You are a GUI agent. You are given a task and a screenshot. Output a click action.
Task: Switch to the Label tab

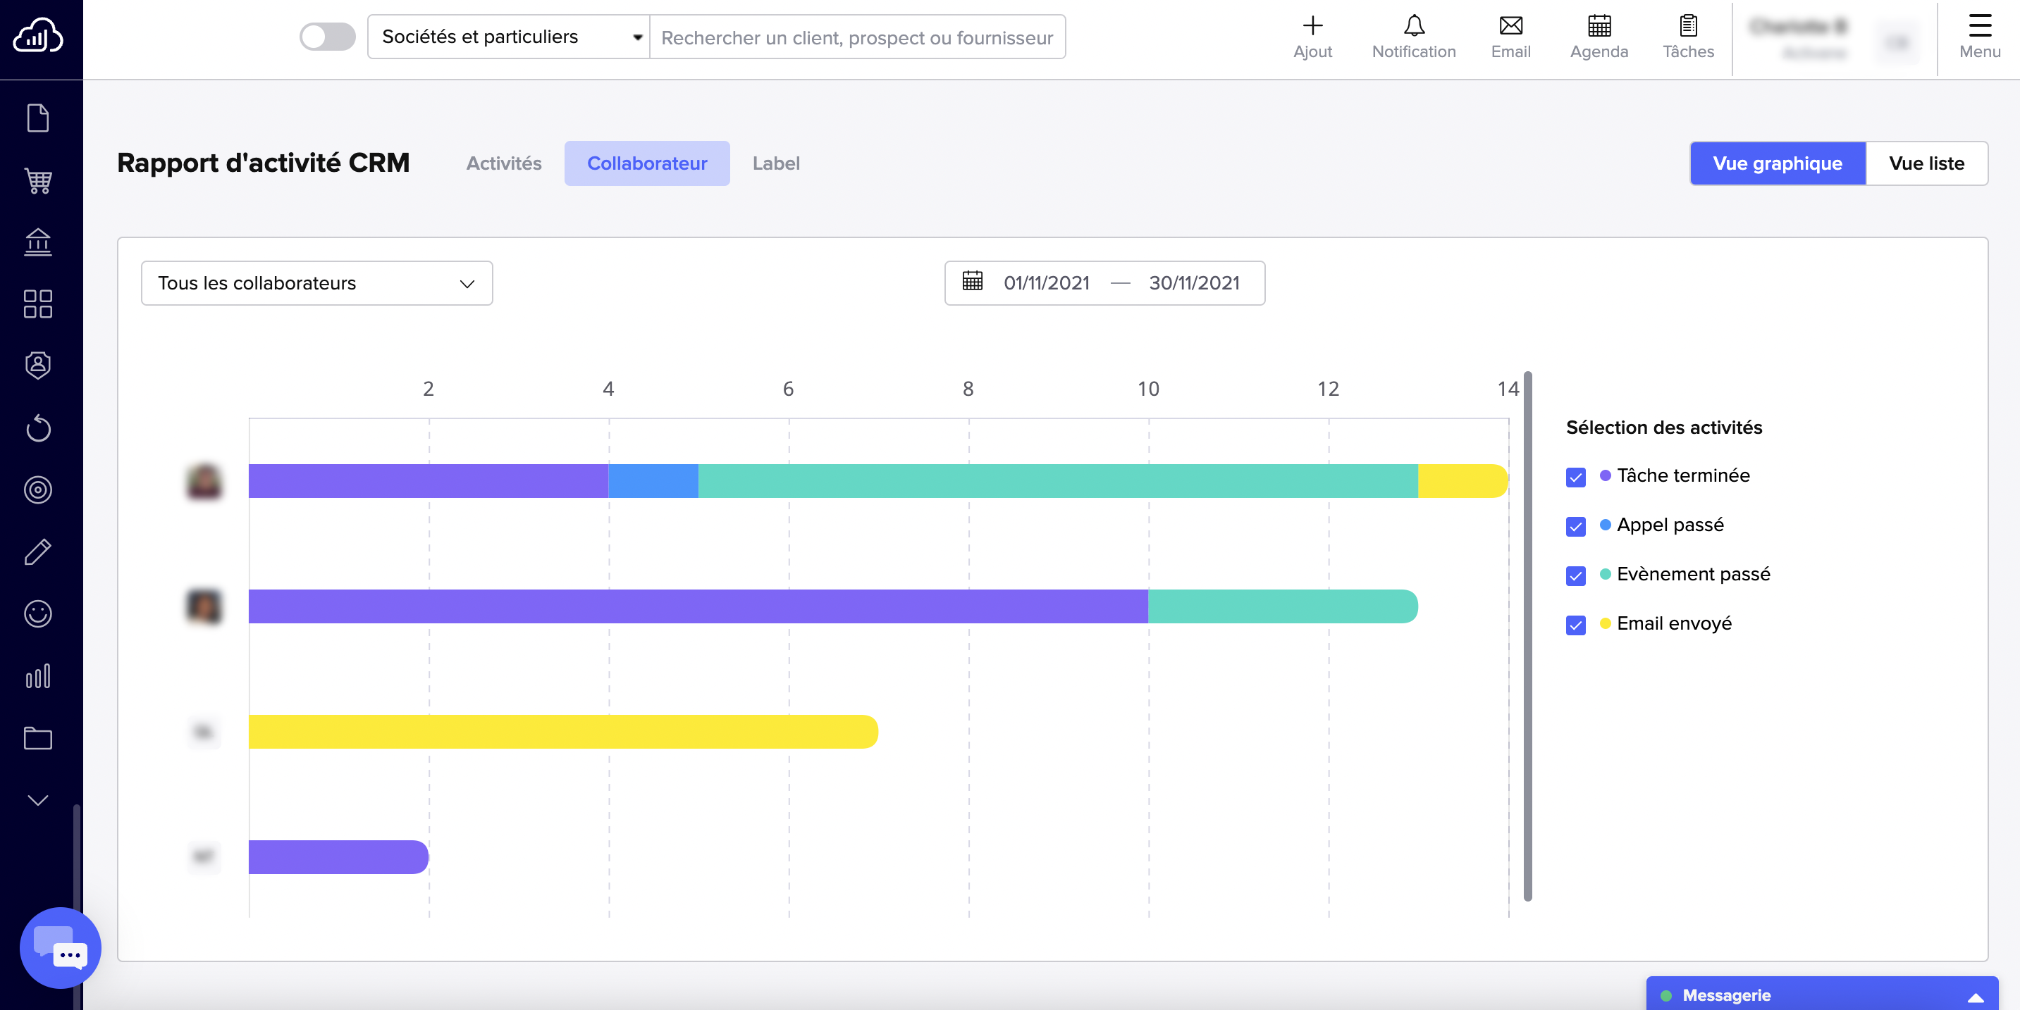coord(775,164)
